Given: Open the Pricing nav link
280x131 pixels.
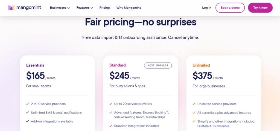Looking at the screenshot, I should pyautogui.click(x=104, y=8).
